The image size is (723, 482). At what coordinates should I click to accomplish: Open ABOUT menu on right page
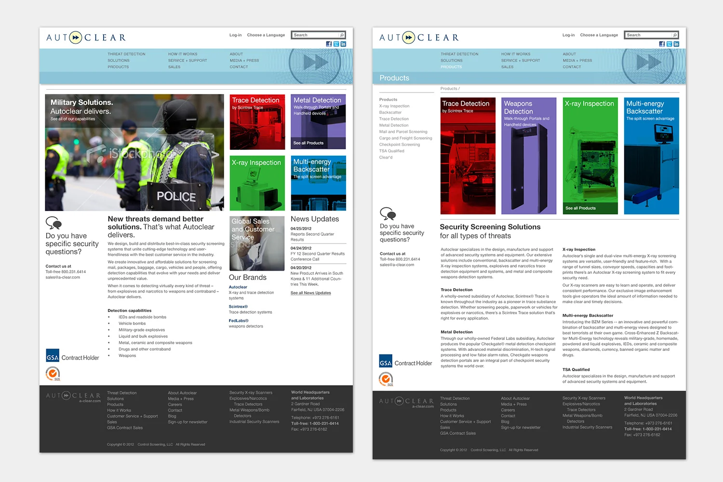[569, 54]
